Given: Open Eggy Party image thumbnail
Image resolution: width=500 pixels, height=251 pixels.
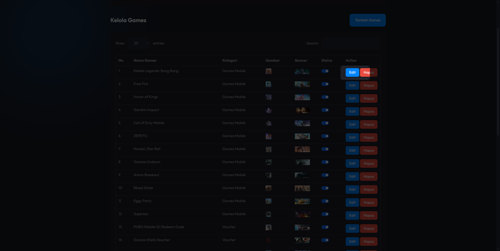Looking at the screenshot, I should [268, 201].
